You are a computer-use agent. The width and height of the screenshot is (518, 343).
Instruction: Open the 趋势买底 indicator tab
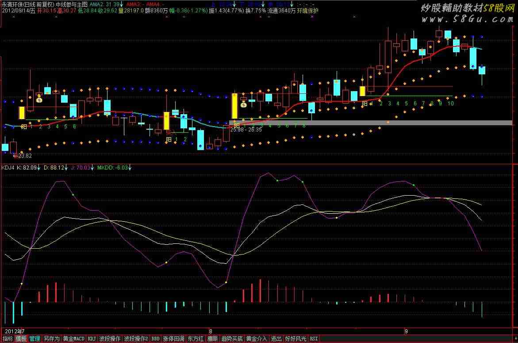(x=232, y=339)
